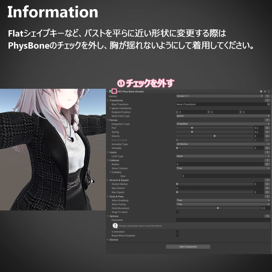
Task: Click the Options section help button
Action: coord(267,216)
